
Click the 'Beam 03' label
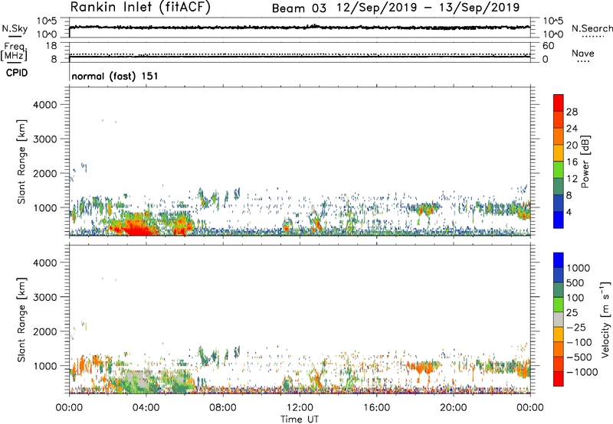(x=299, y=8)
